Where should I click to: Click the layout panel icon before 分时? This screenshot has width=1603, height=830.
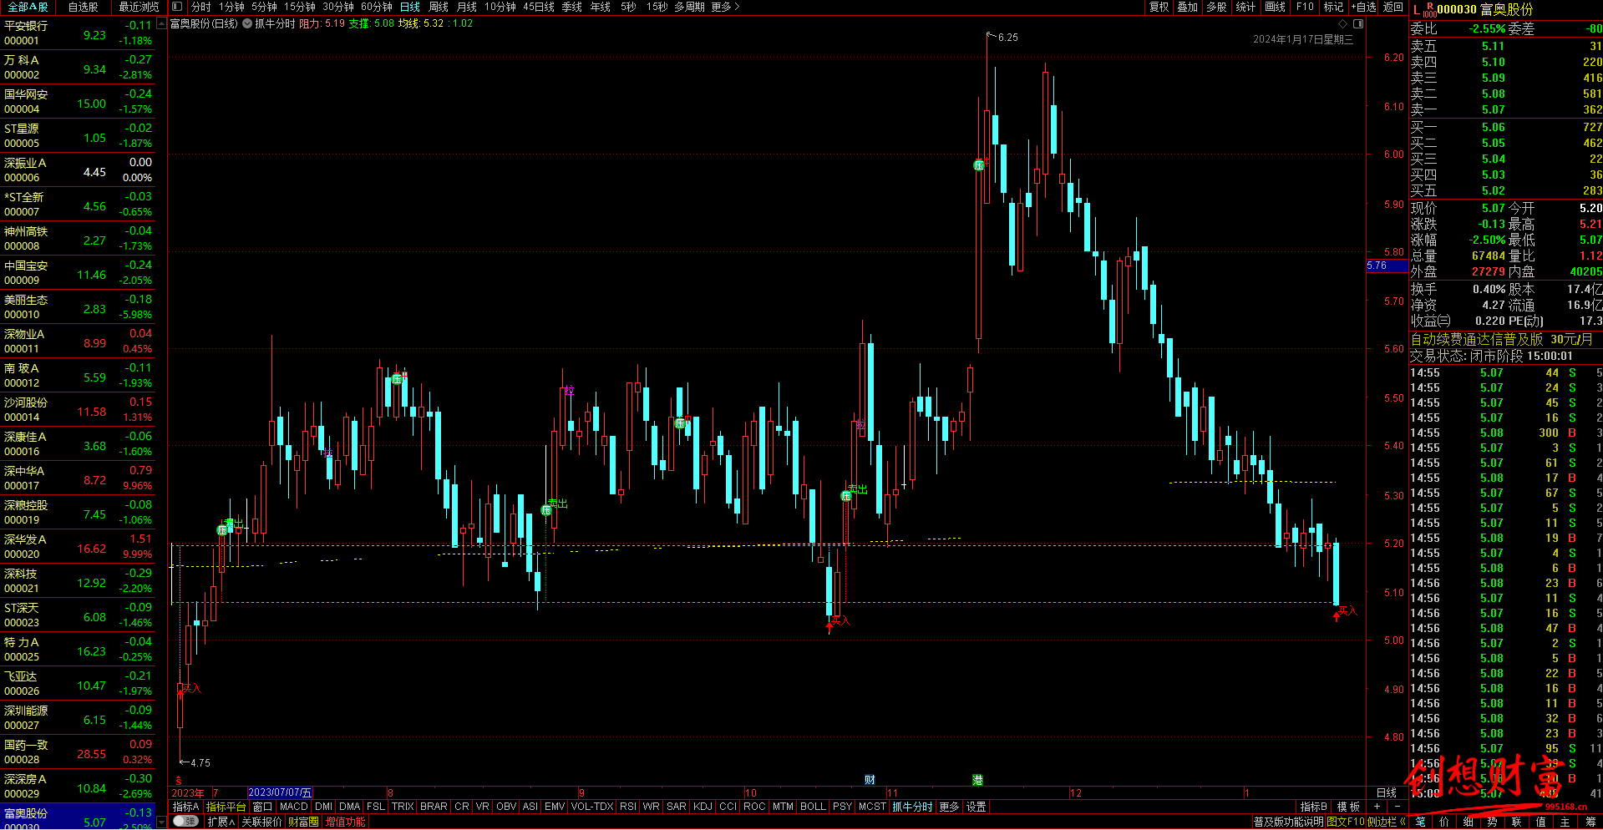pos(176,7)
